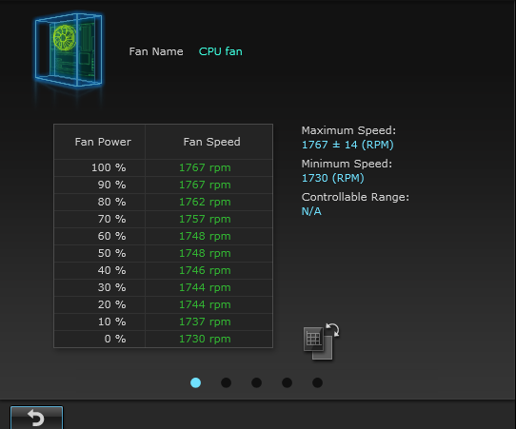Click the Maximum Speed 1767 ± 14 value

(347, 145)
